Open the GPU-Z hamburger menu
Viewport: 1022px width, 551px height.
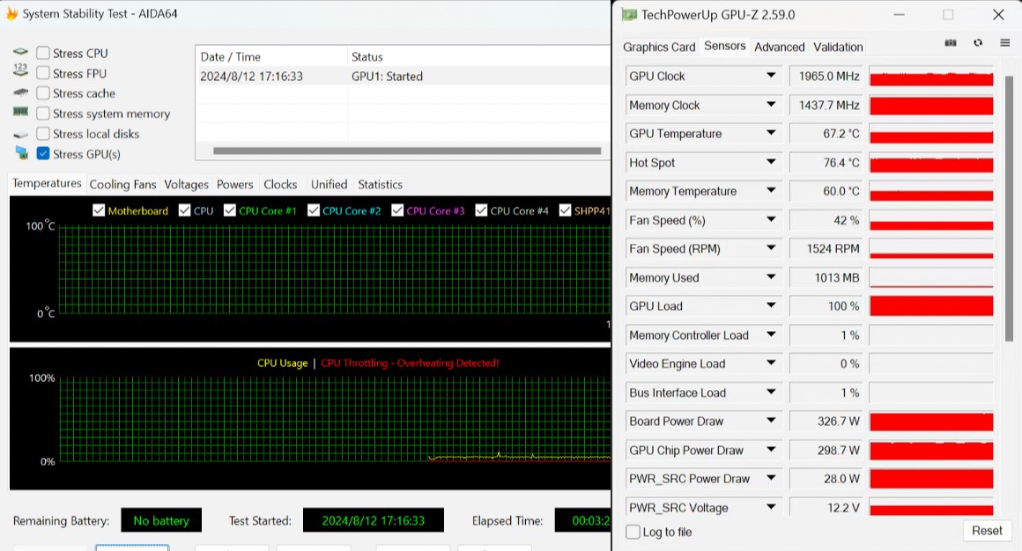pos(1004,43)
